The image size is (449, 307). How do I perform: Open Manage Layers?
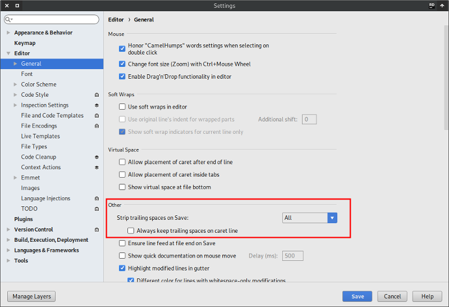tap(31, 296)
